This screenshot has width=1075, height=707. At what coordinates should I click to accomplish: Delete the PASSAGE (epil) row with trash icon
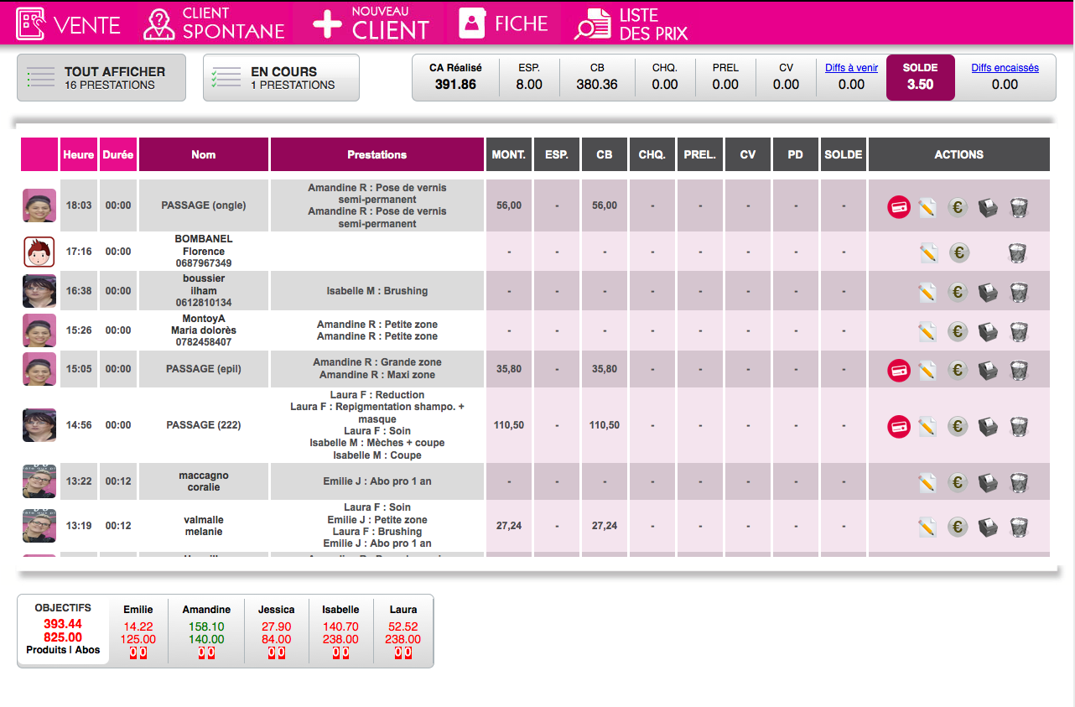coord(1019,370)
